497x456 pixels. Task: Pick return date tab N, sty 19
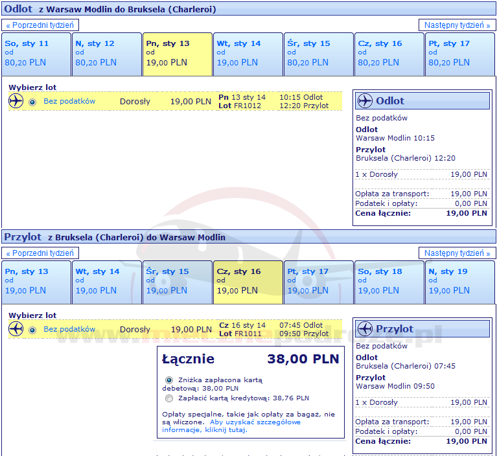[x=459, y=282]
